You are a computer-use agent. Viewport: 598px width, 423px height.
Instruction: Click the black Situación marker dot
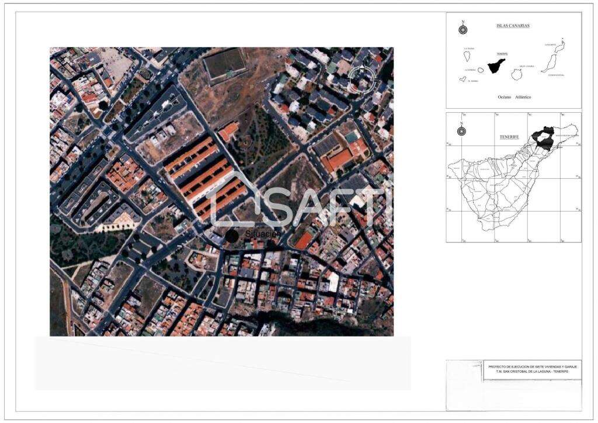[x=232, y=235]
